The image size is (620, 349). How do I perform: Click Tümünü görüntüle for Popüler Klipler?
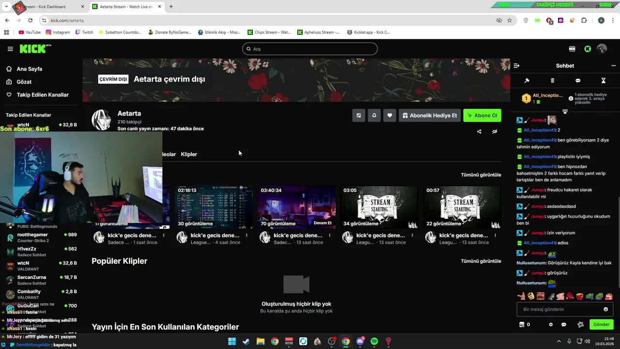pos(481,261)
